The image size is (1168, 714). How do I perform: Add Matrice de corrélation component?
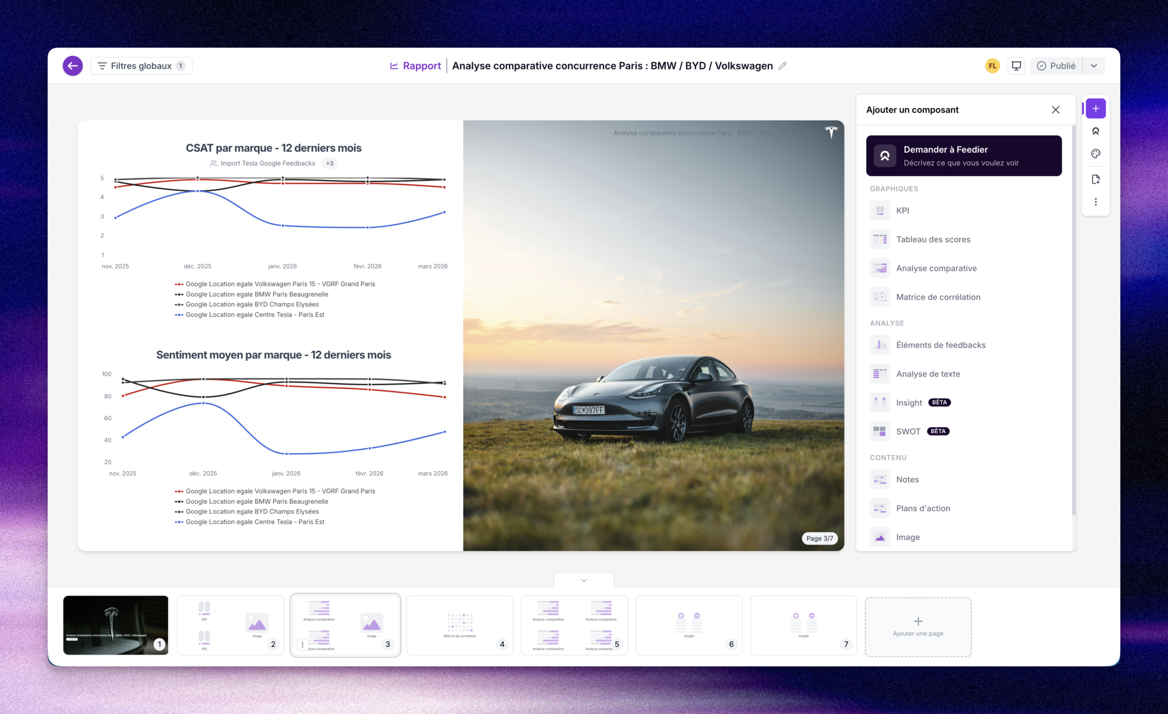pos(964,297)
